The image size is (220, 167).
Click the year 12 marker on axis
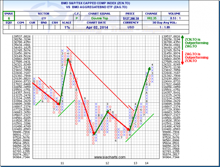point(107,163)
